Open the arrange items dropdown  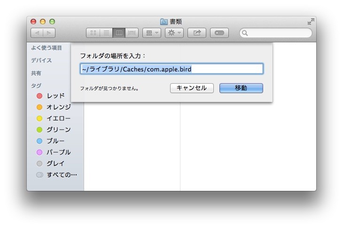click(152, 33)
